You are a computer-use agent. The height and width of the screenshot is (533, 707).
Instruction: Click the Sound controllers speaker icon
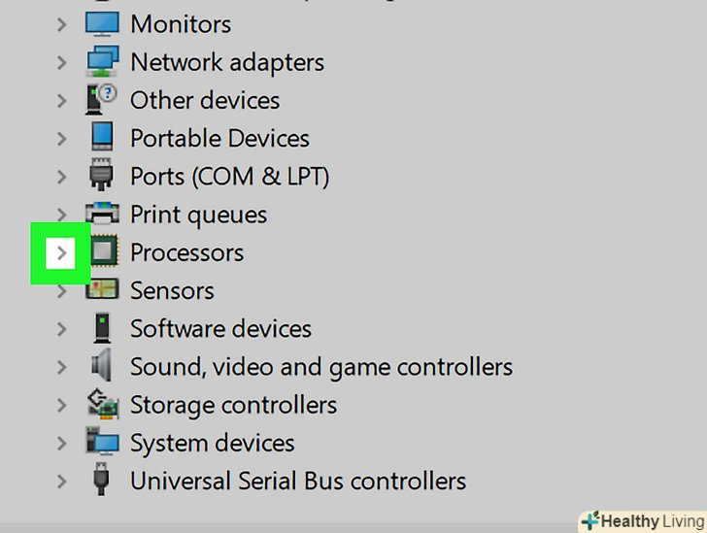click(102, 367)
